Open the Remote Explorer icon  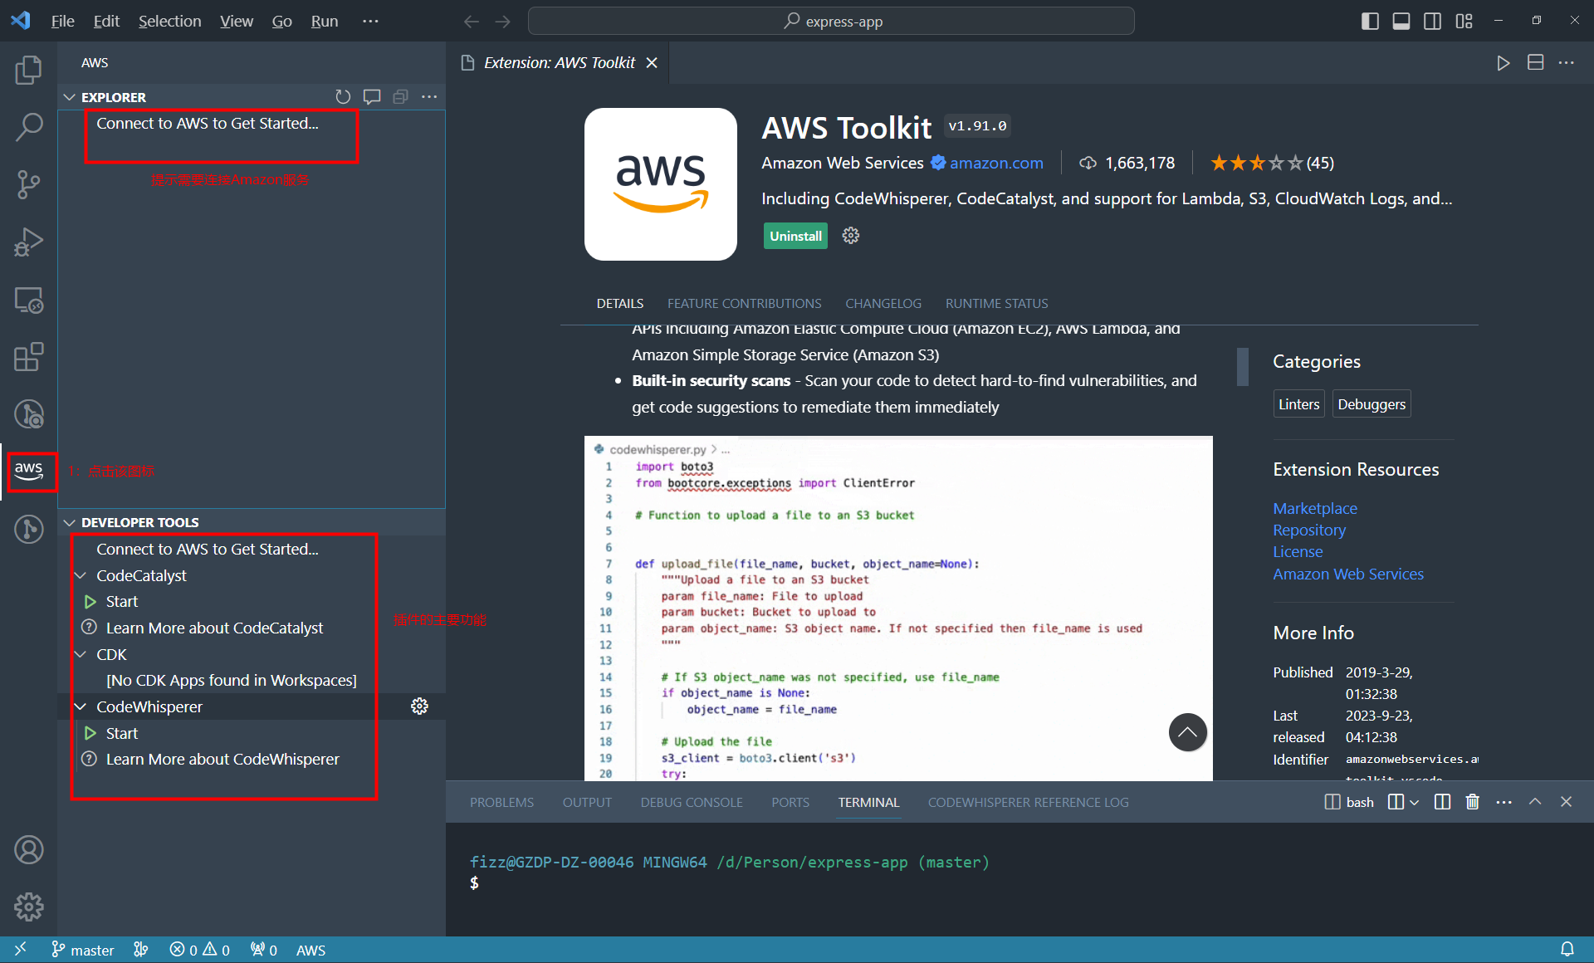[x=28, y=300]
